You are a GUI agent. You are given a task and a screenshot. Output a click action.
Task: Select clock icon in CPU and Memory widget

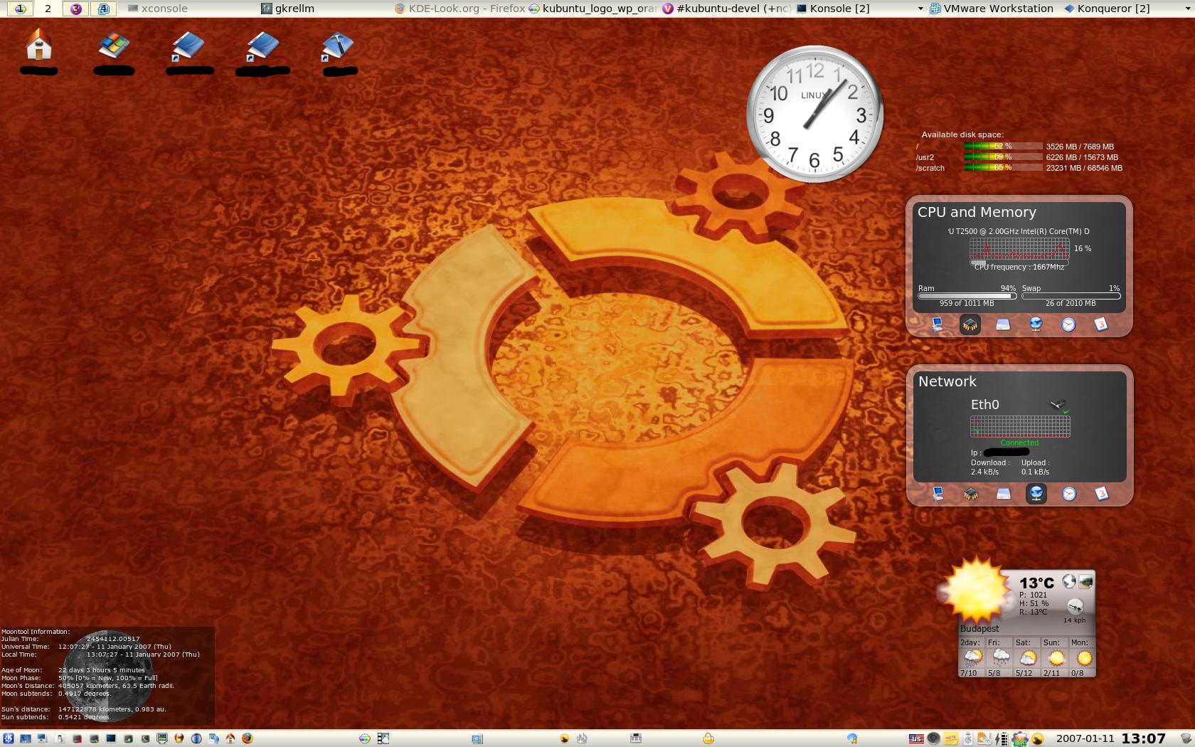(x=1068, y=324)
